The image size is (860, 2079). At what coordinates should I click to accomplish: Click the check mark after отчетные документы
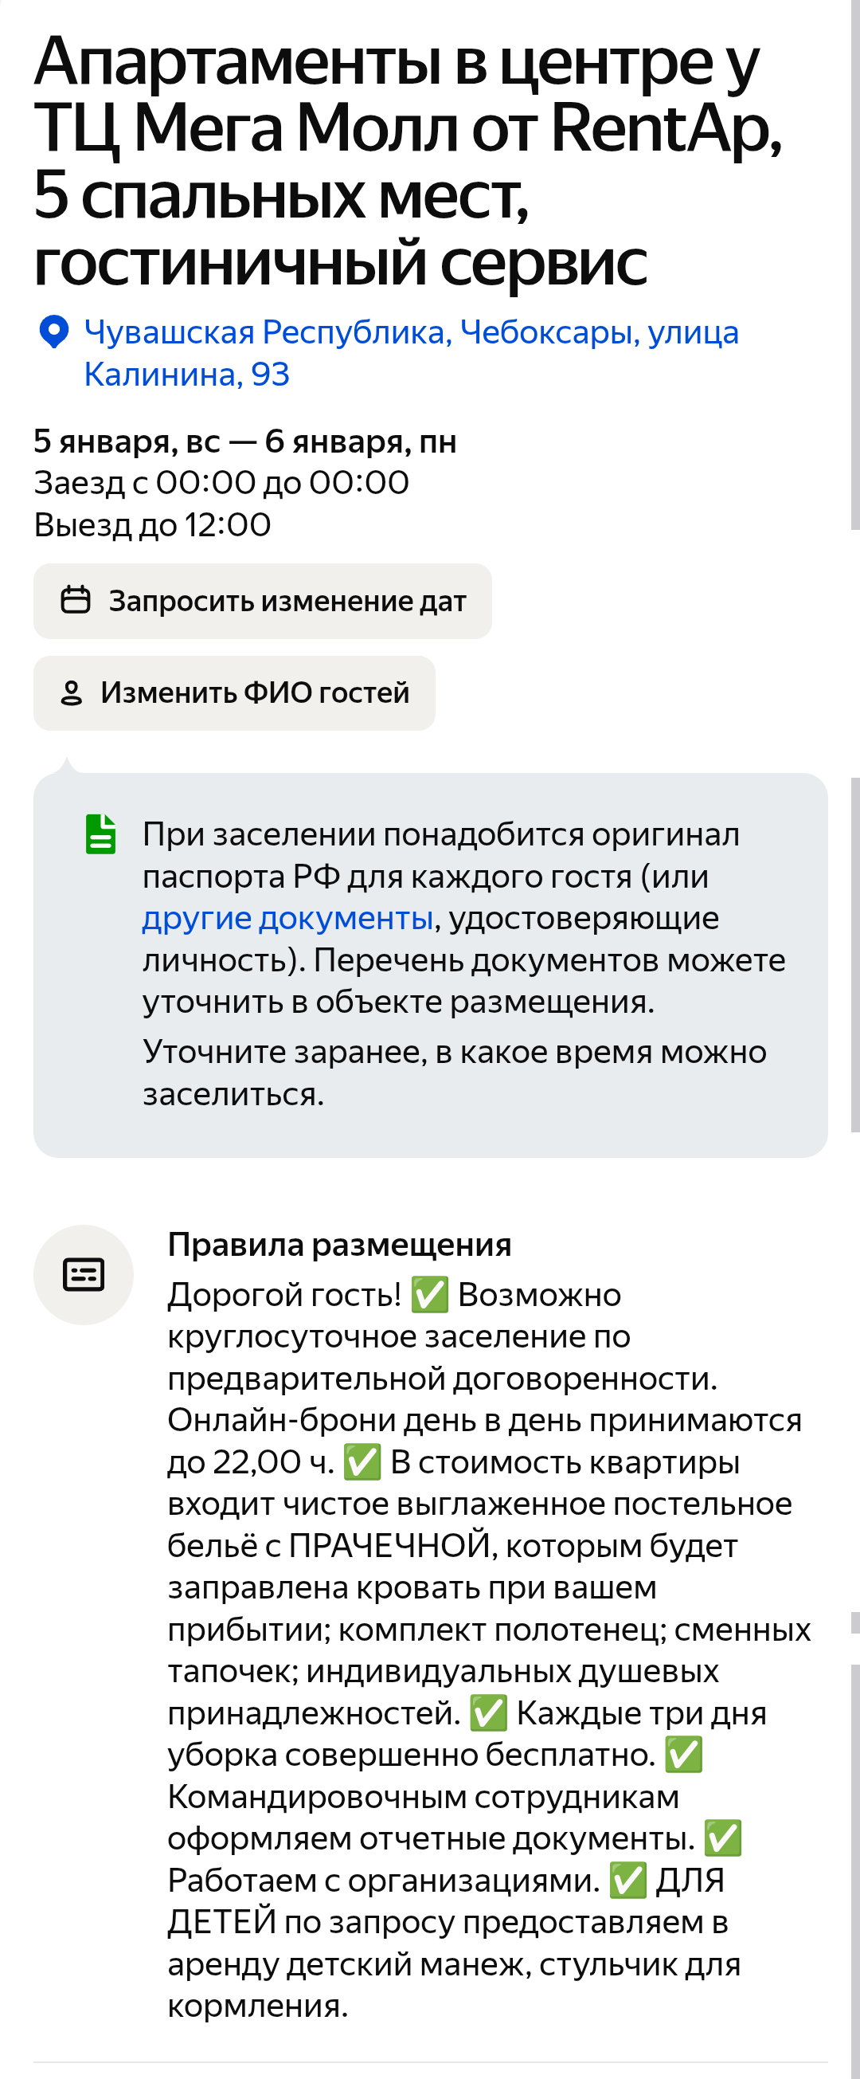[x=723, y=1838]
